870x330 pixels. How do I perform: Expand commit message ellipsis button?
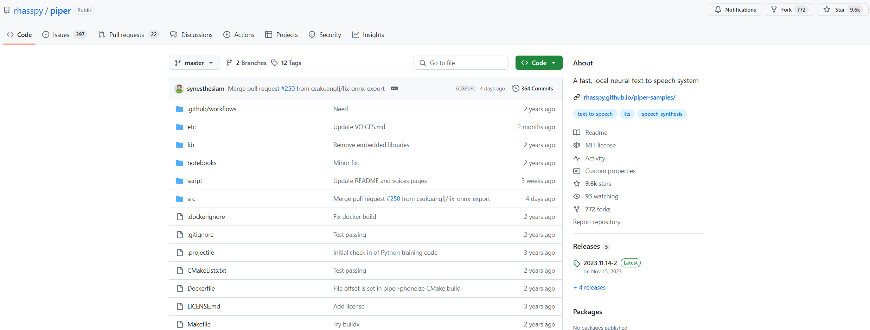coord(394,88)
